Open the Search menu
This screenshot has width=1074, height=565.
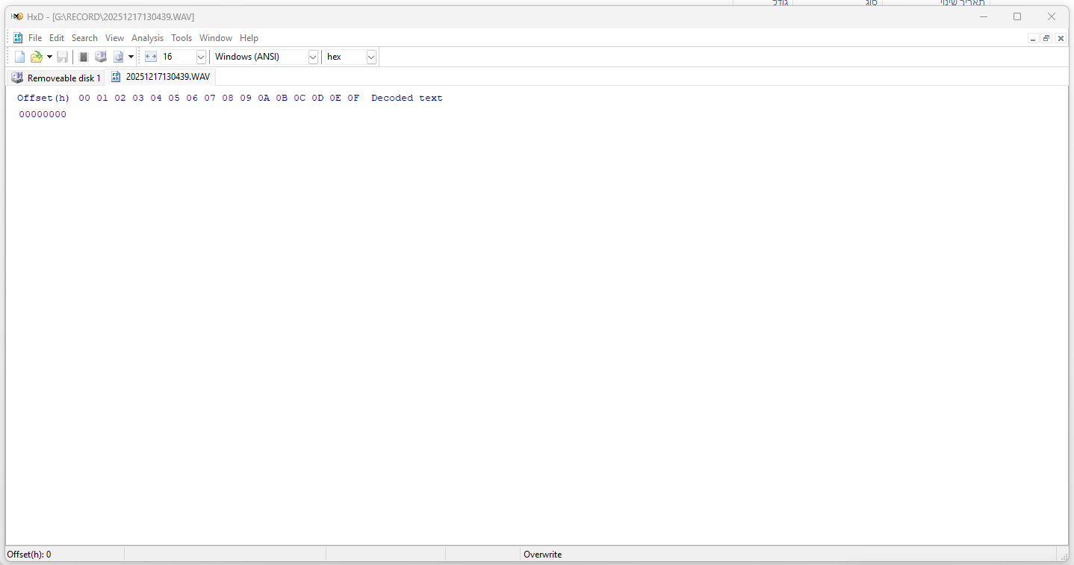(84, 37)
